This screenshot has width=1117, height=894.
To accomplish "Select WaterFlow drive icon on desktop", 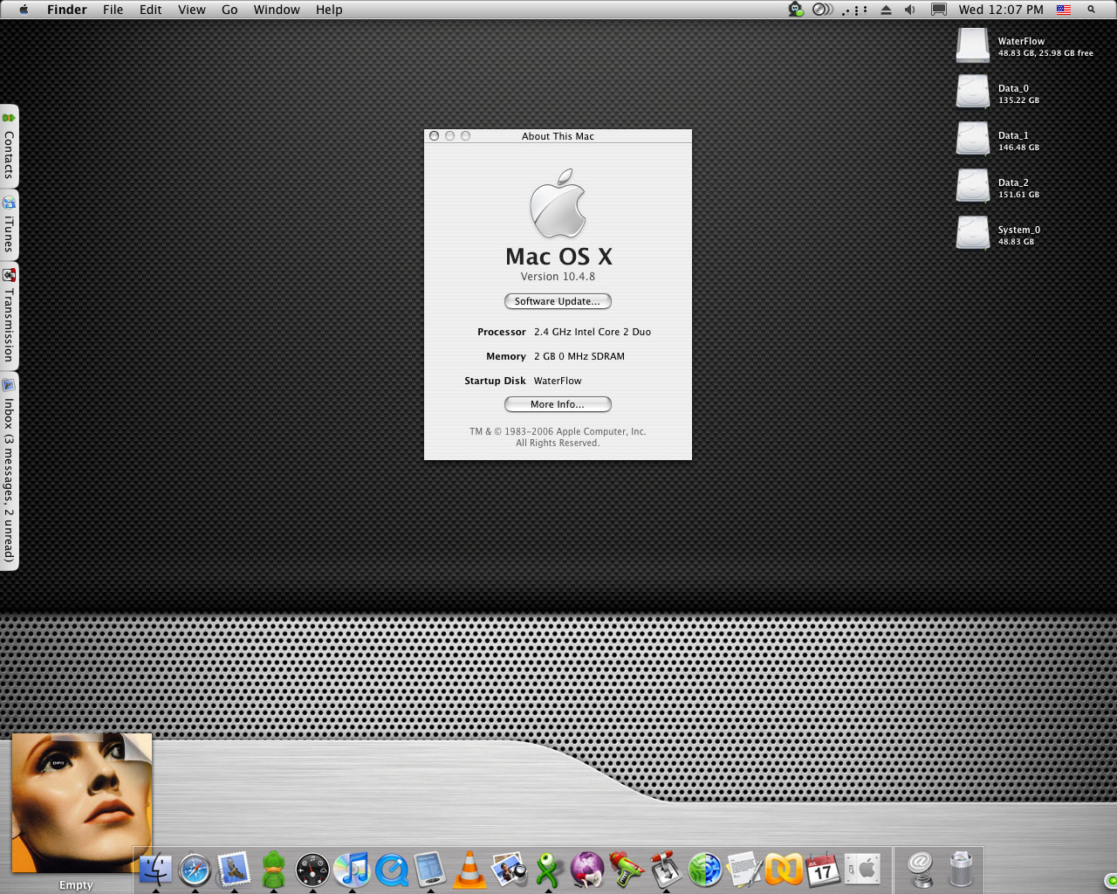I will click(x=972, y=45).
